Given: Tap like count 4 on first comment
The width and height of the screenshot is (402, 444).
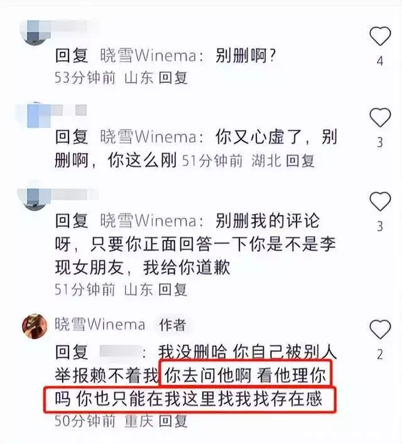Looking at the screenshot, I should [x=380, y=60].
